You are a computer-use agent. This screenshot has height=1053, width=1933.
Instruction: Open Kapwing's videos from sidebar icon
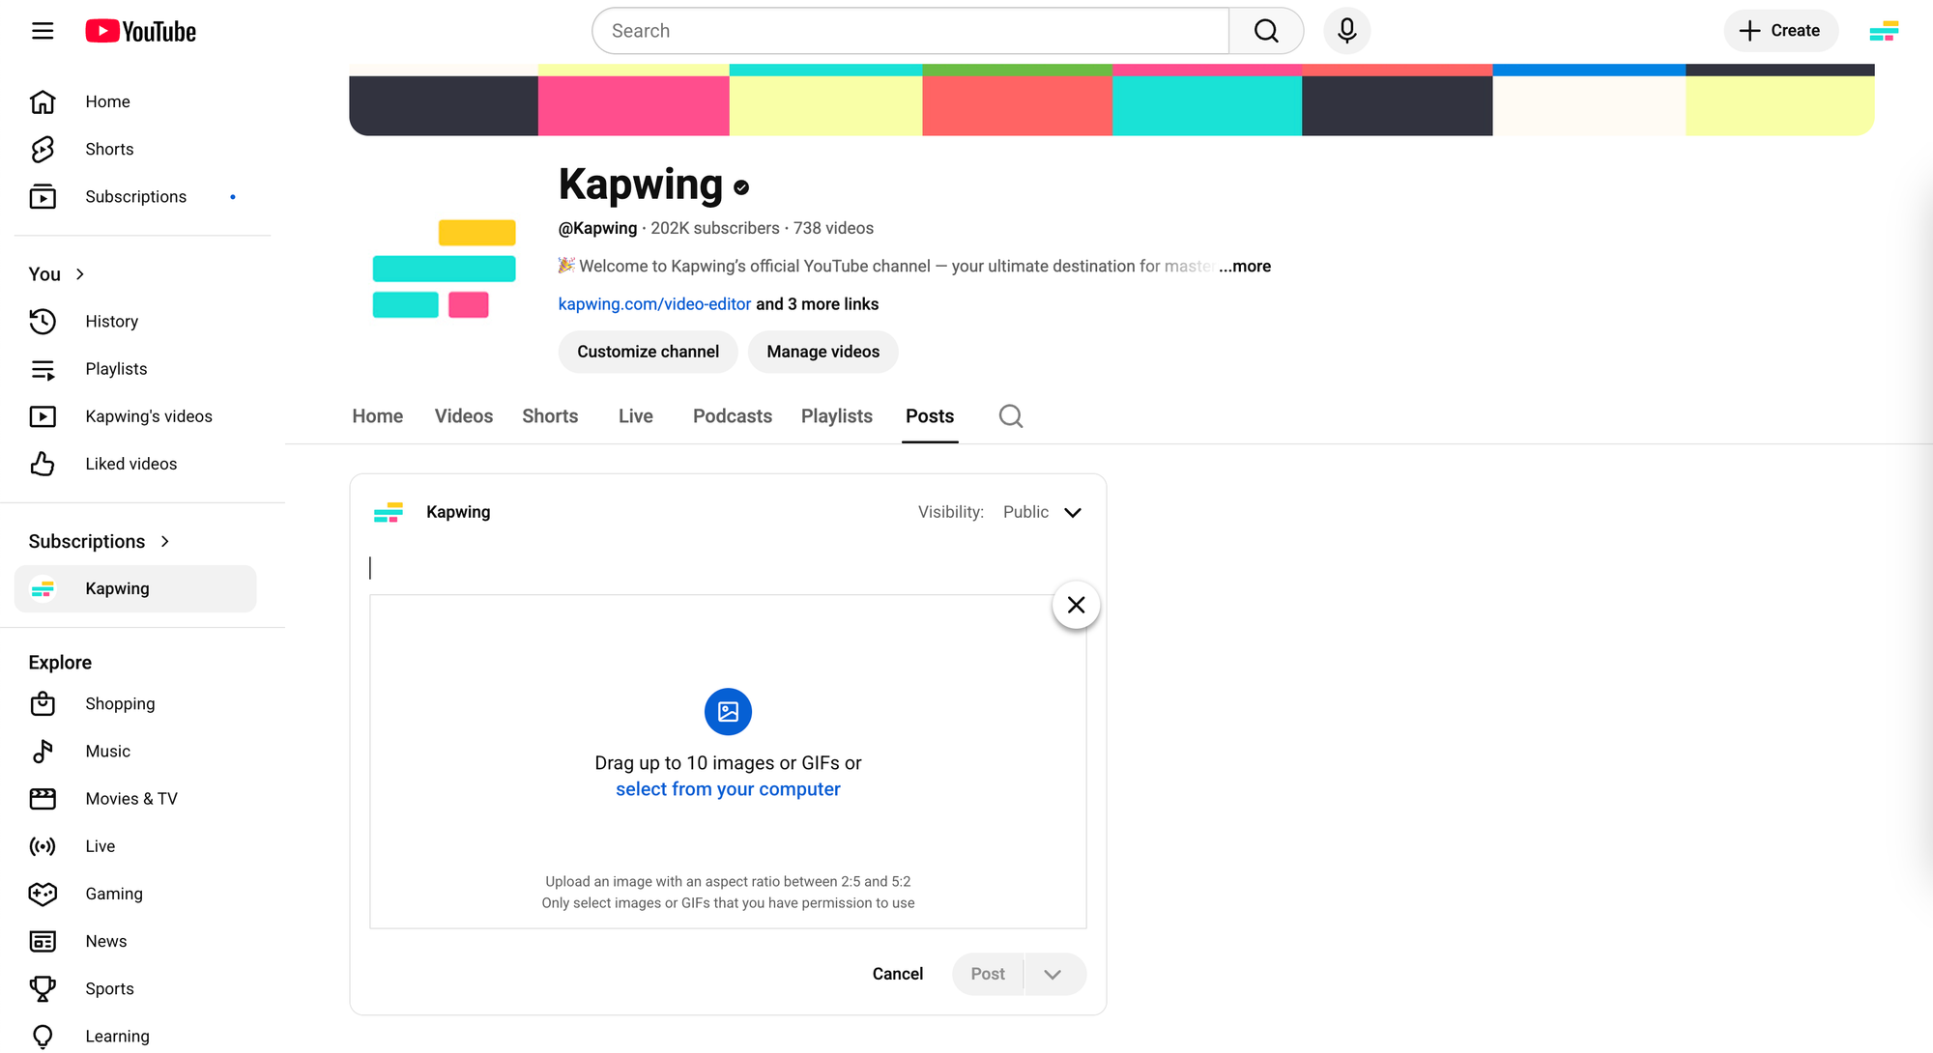point(43,415)
